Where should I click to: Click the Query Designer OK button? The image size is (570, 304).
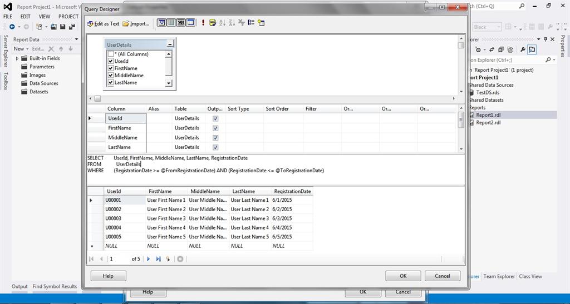tap(403, 276)
